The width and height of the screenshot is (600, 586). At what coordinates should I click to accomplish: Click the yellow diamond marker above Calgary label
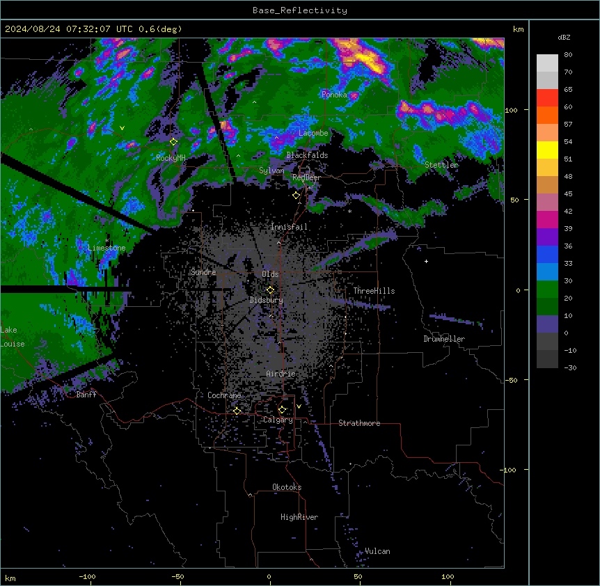point(282,410)
